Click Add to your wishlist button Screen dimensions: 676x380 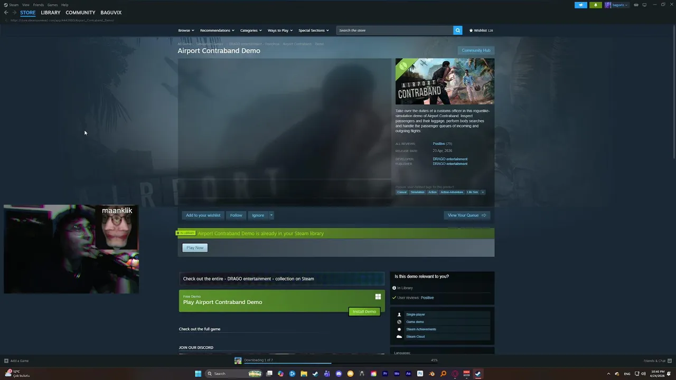[203, 215]
